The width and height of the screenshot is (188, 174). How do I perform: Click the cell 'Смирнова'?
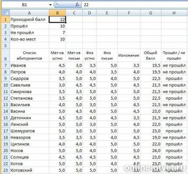29,92
